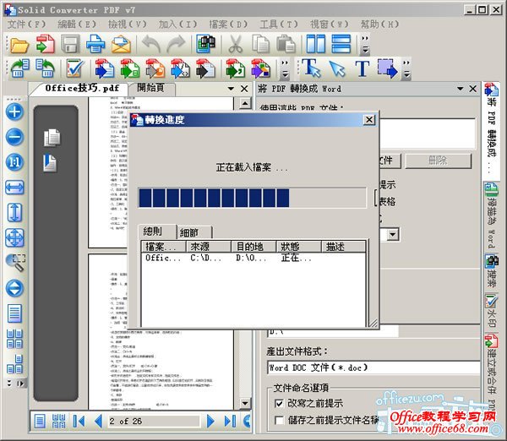Viewport: 507px width, 441px height.
Task: Click the scissors cut icon
Action: (237, 44)
